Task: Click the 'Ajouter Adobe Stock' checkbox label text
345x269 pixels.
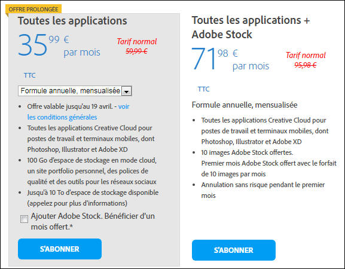Action: 93,221
